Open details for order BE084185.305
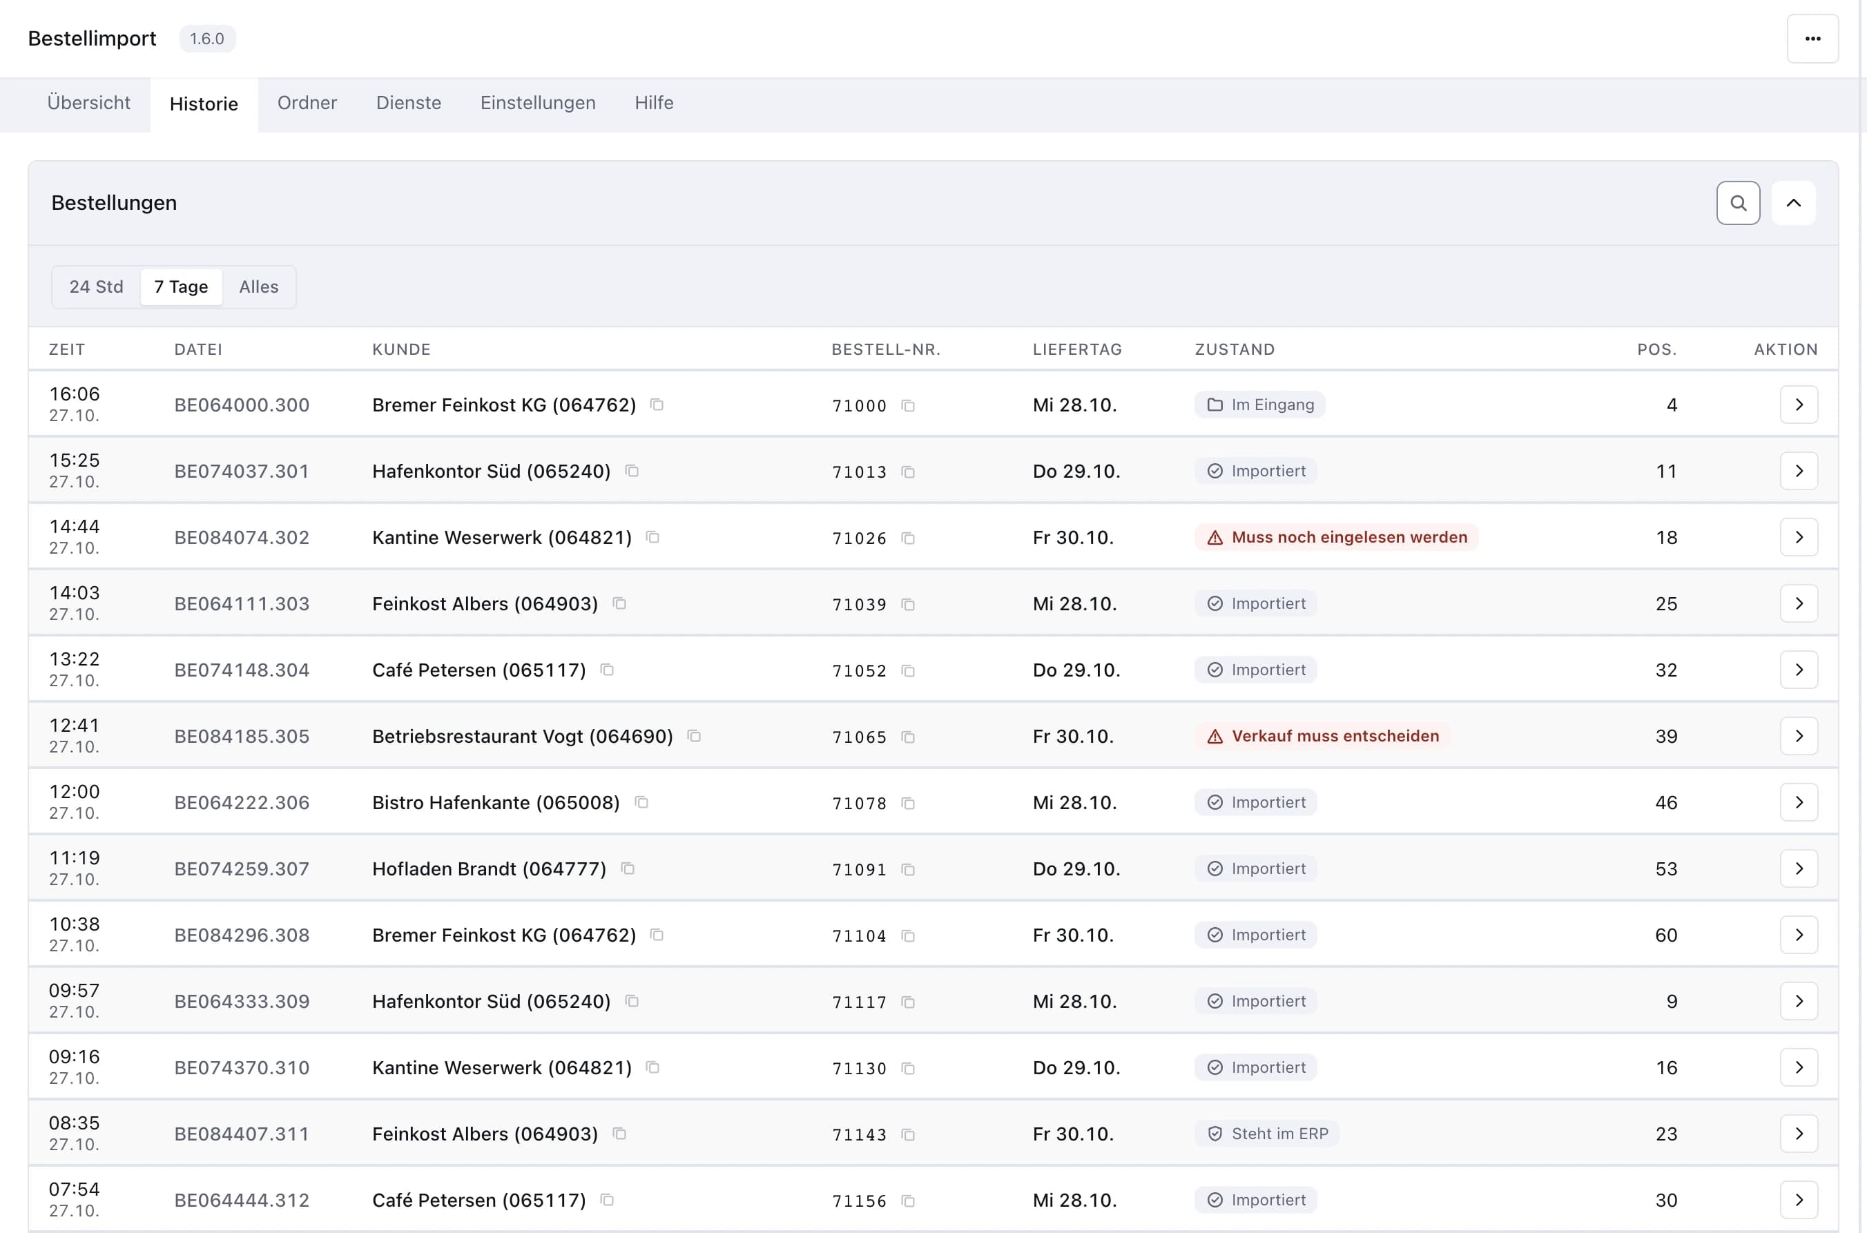The width and height of the screenshot is (1867, 1233). pyautogui.click(x=1799, y=736)
